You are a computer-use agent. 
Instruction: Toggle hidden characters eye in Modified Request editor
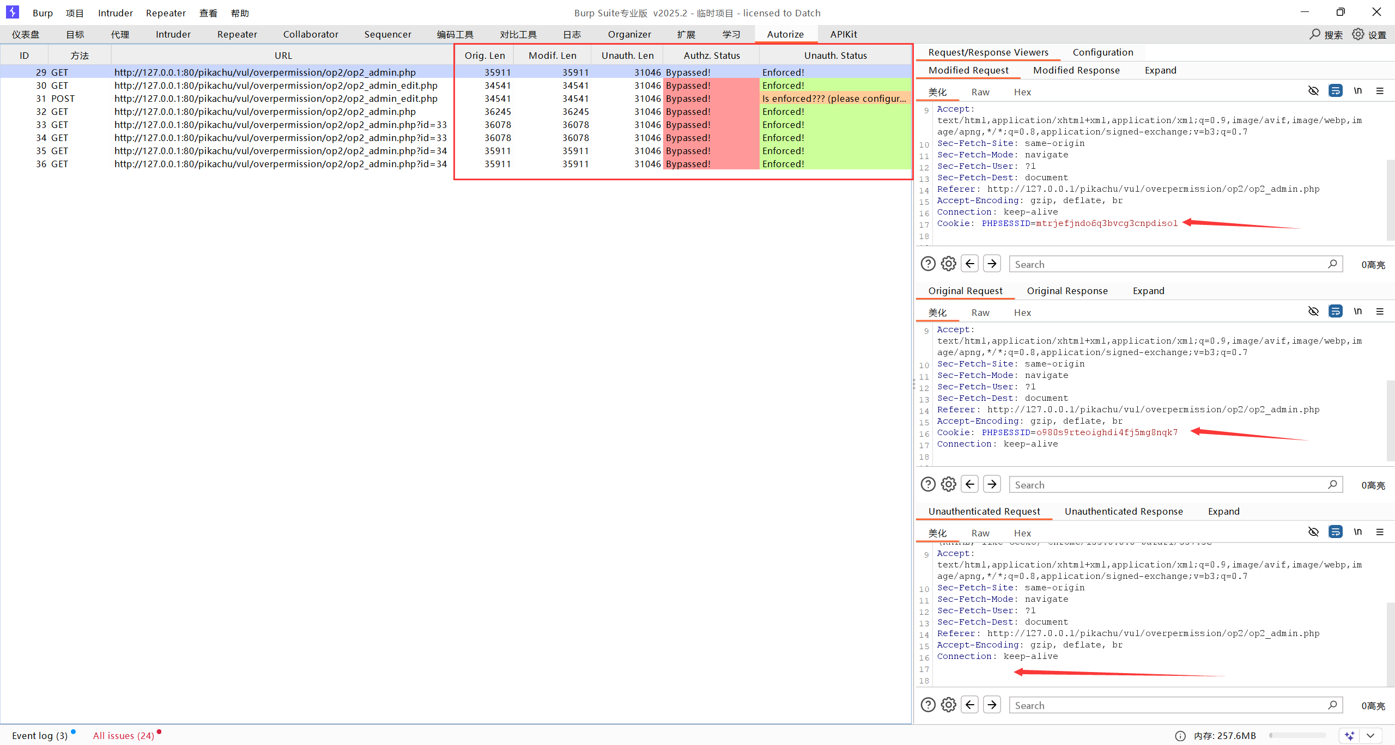pyautogui.click(x=1313, y=91)
